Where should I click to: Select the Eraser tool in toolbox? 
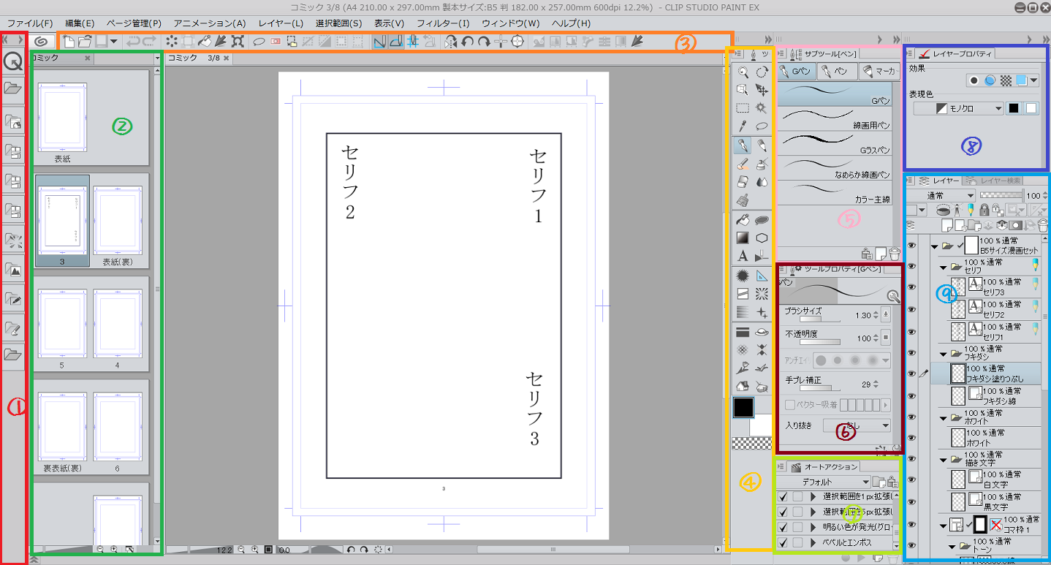coord(743,181)
